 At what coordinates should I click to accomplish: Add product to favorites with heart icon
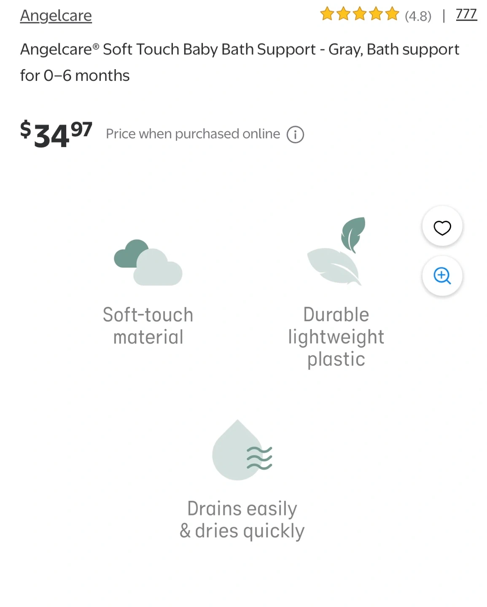coord(442,228)
